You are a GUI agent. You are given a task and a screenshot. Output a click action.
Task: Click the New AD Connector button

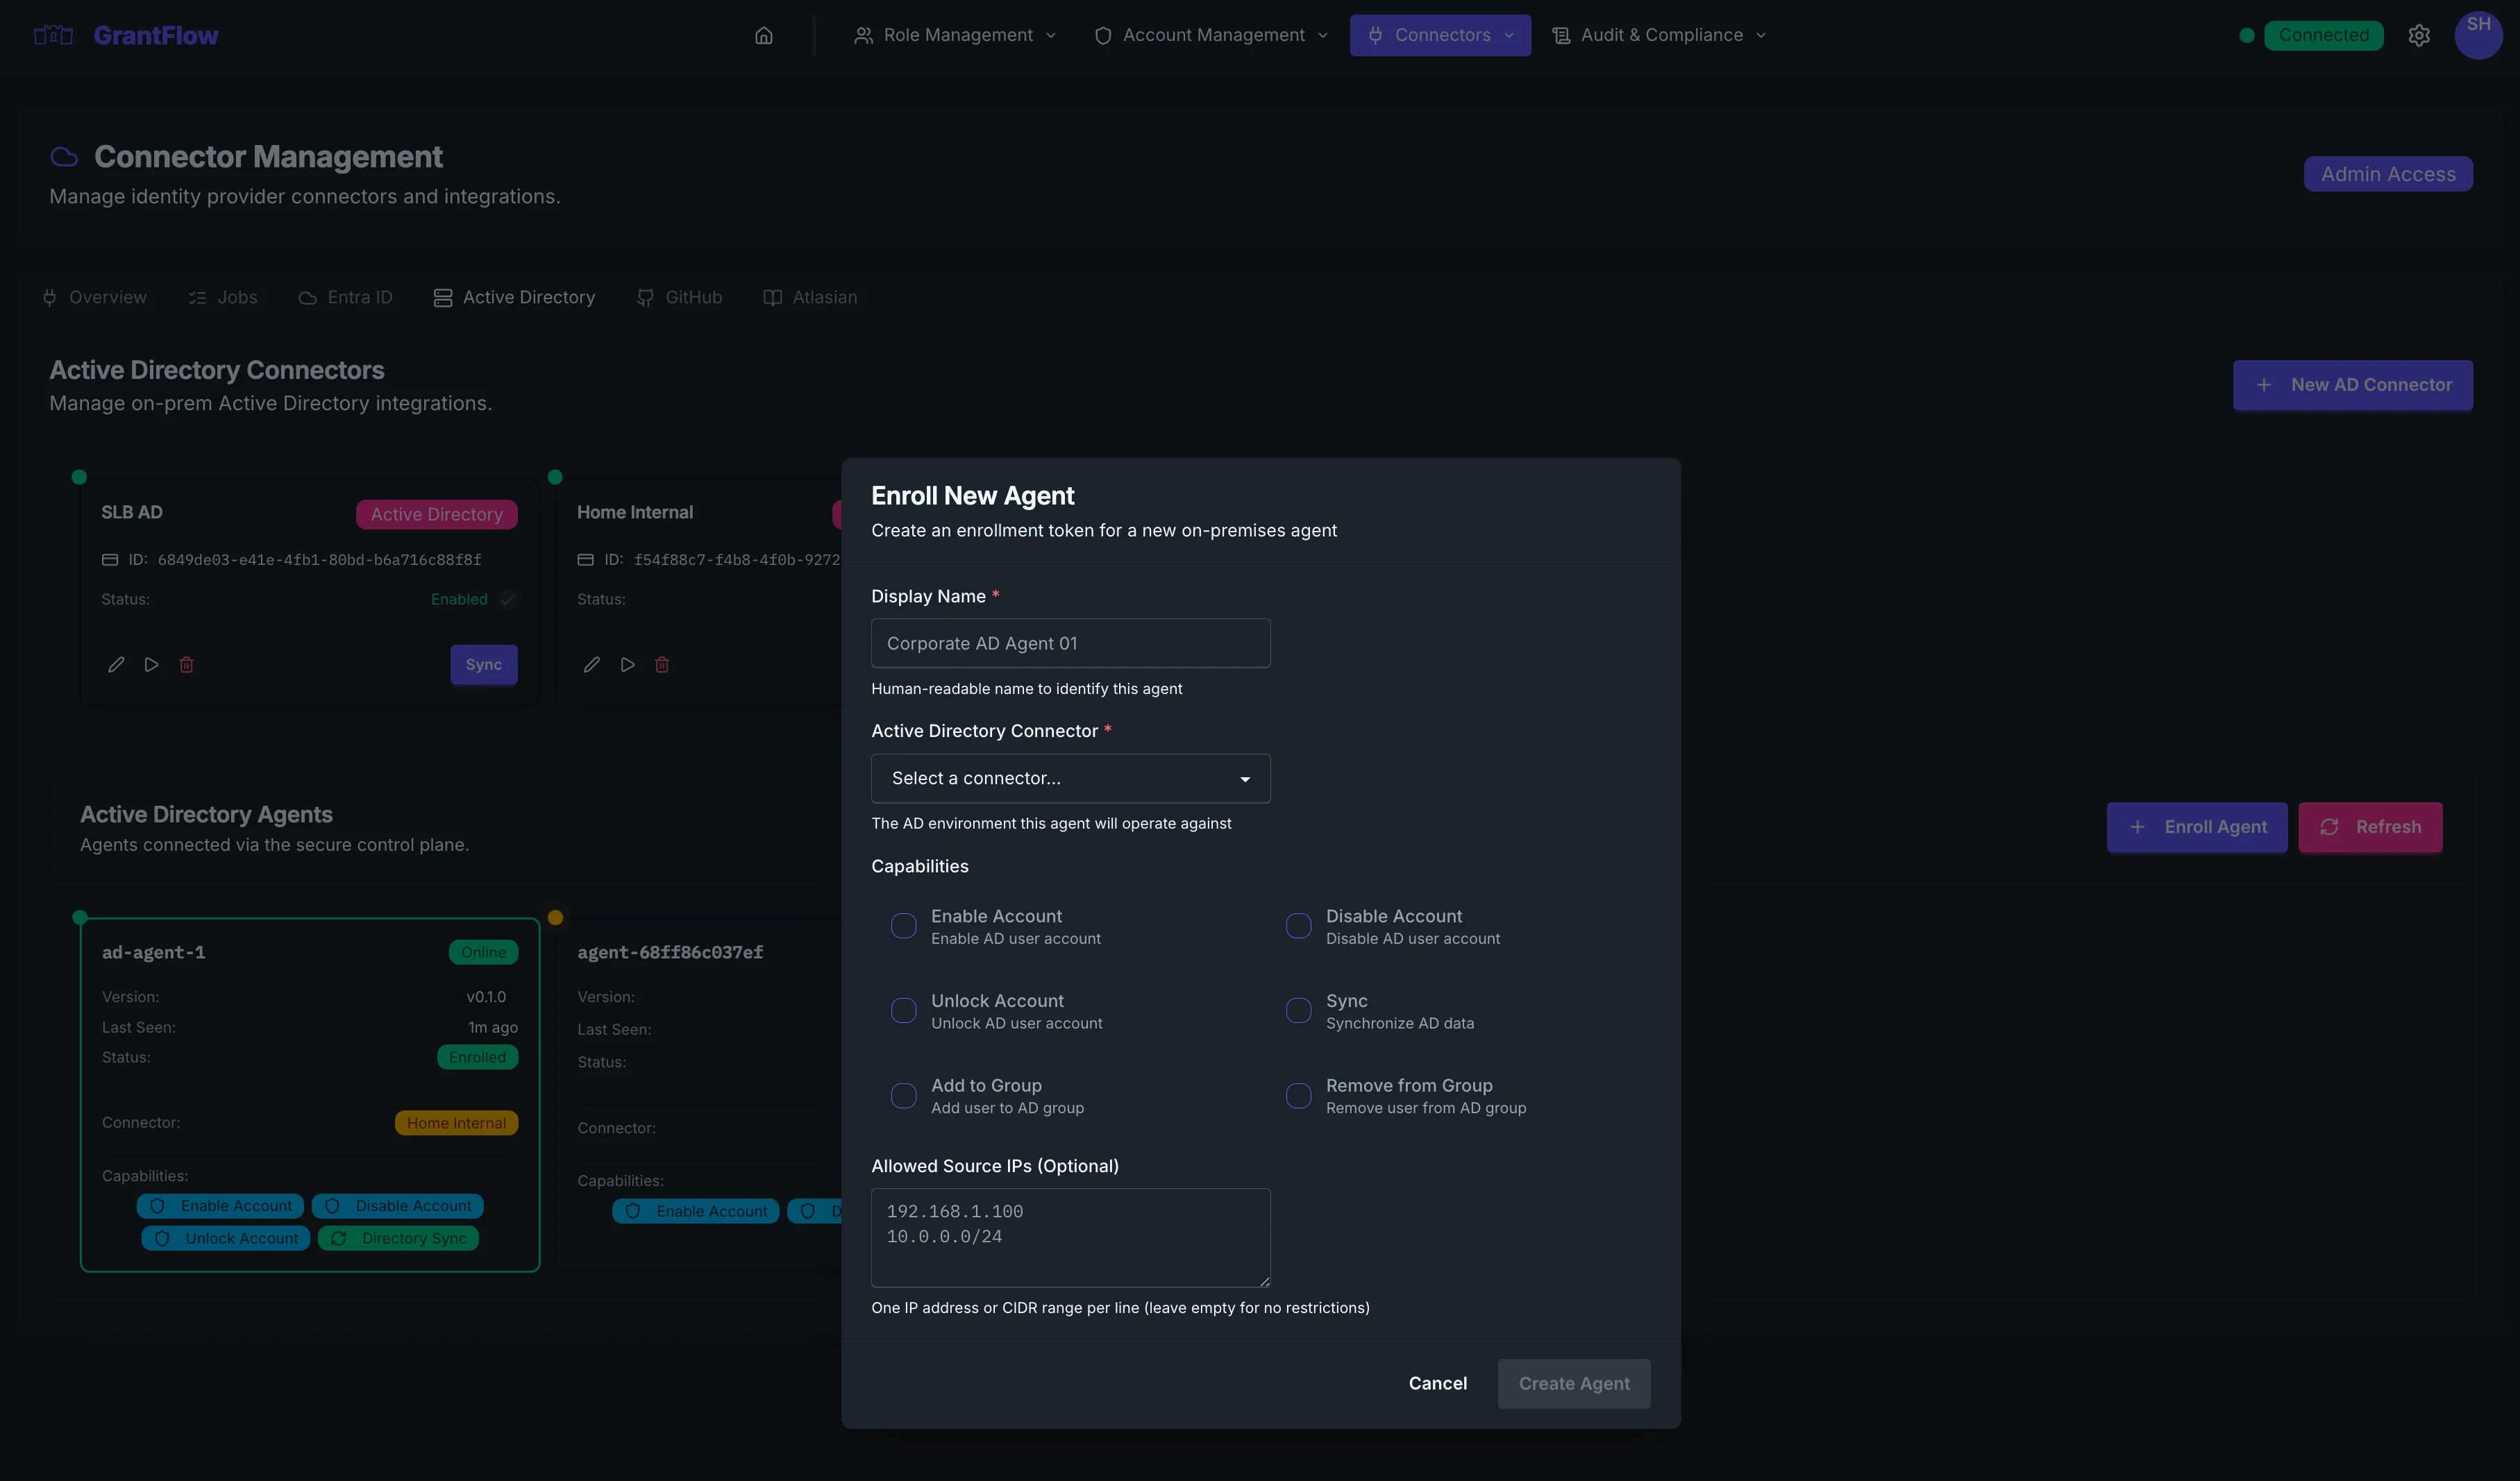2353,385
